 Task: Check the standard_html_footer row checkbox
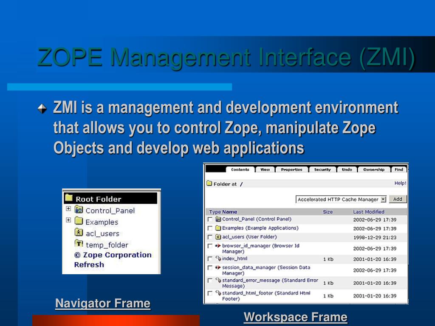[210, 293]
